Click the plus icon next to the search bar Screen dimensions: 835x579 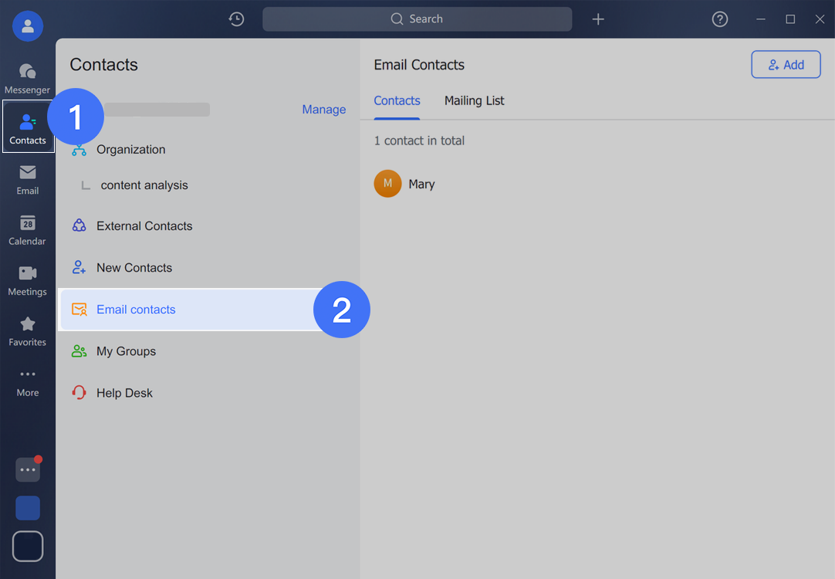pyautogui.click(x=598, y=19)
